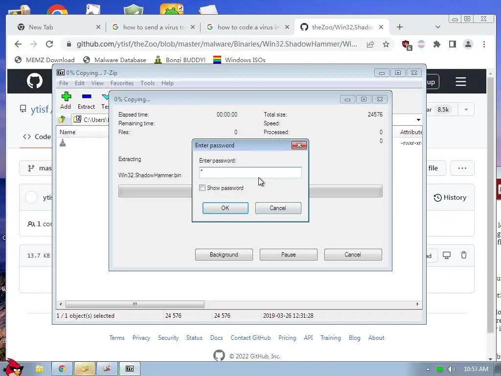
Task: Click the Privacy footer link
Action: (141, 338)
